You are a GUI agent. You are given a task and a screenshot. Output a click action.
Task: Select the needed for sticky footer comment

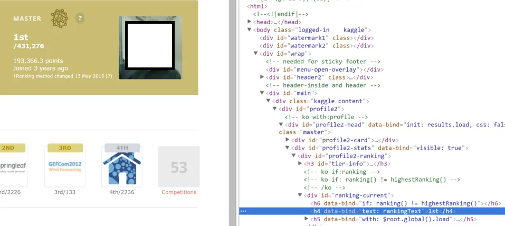tap(323, 62)
